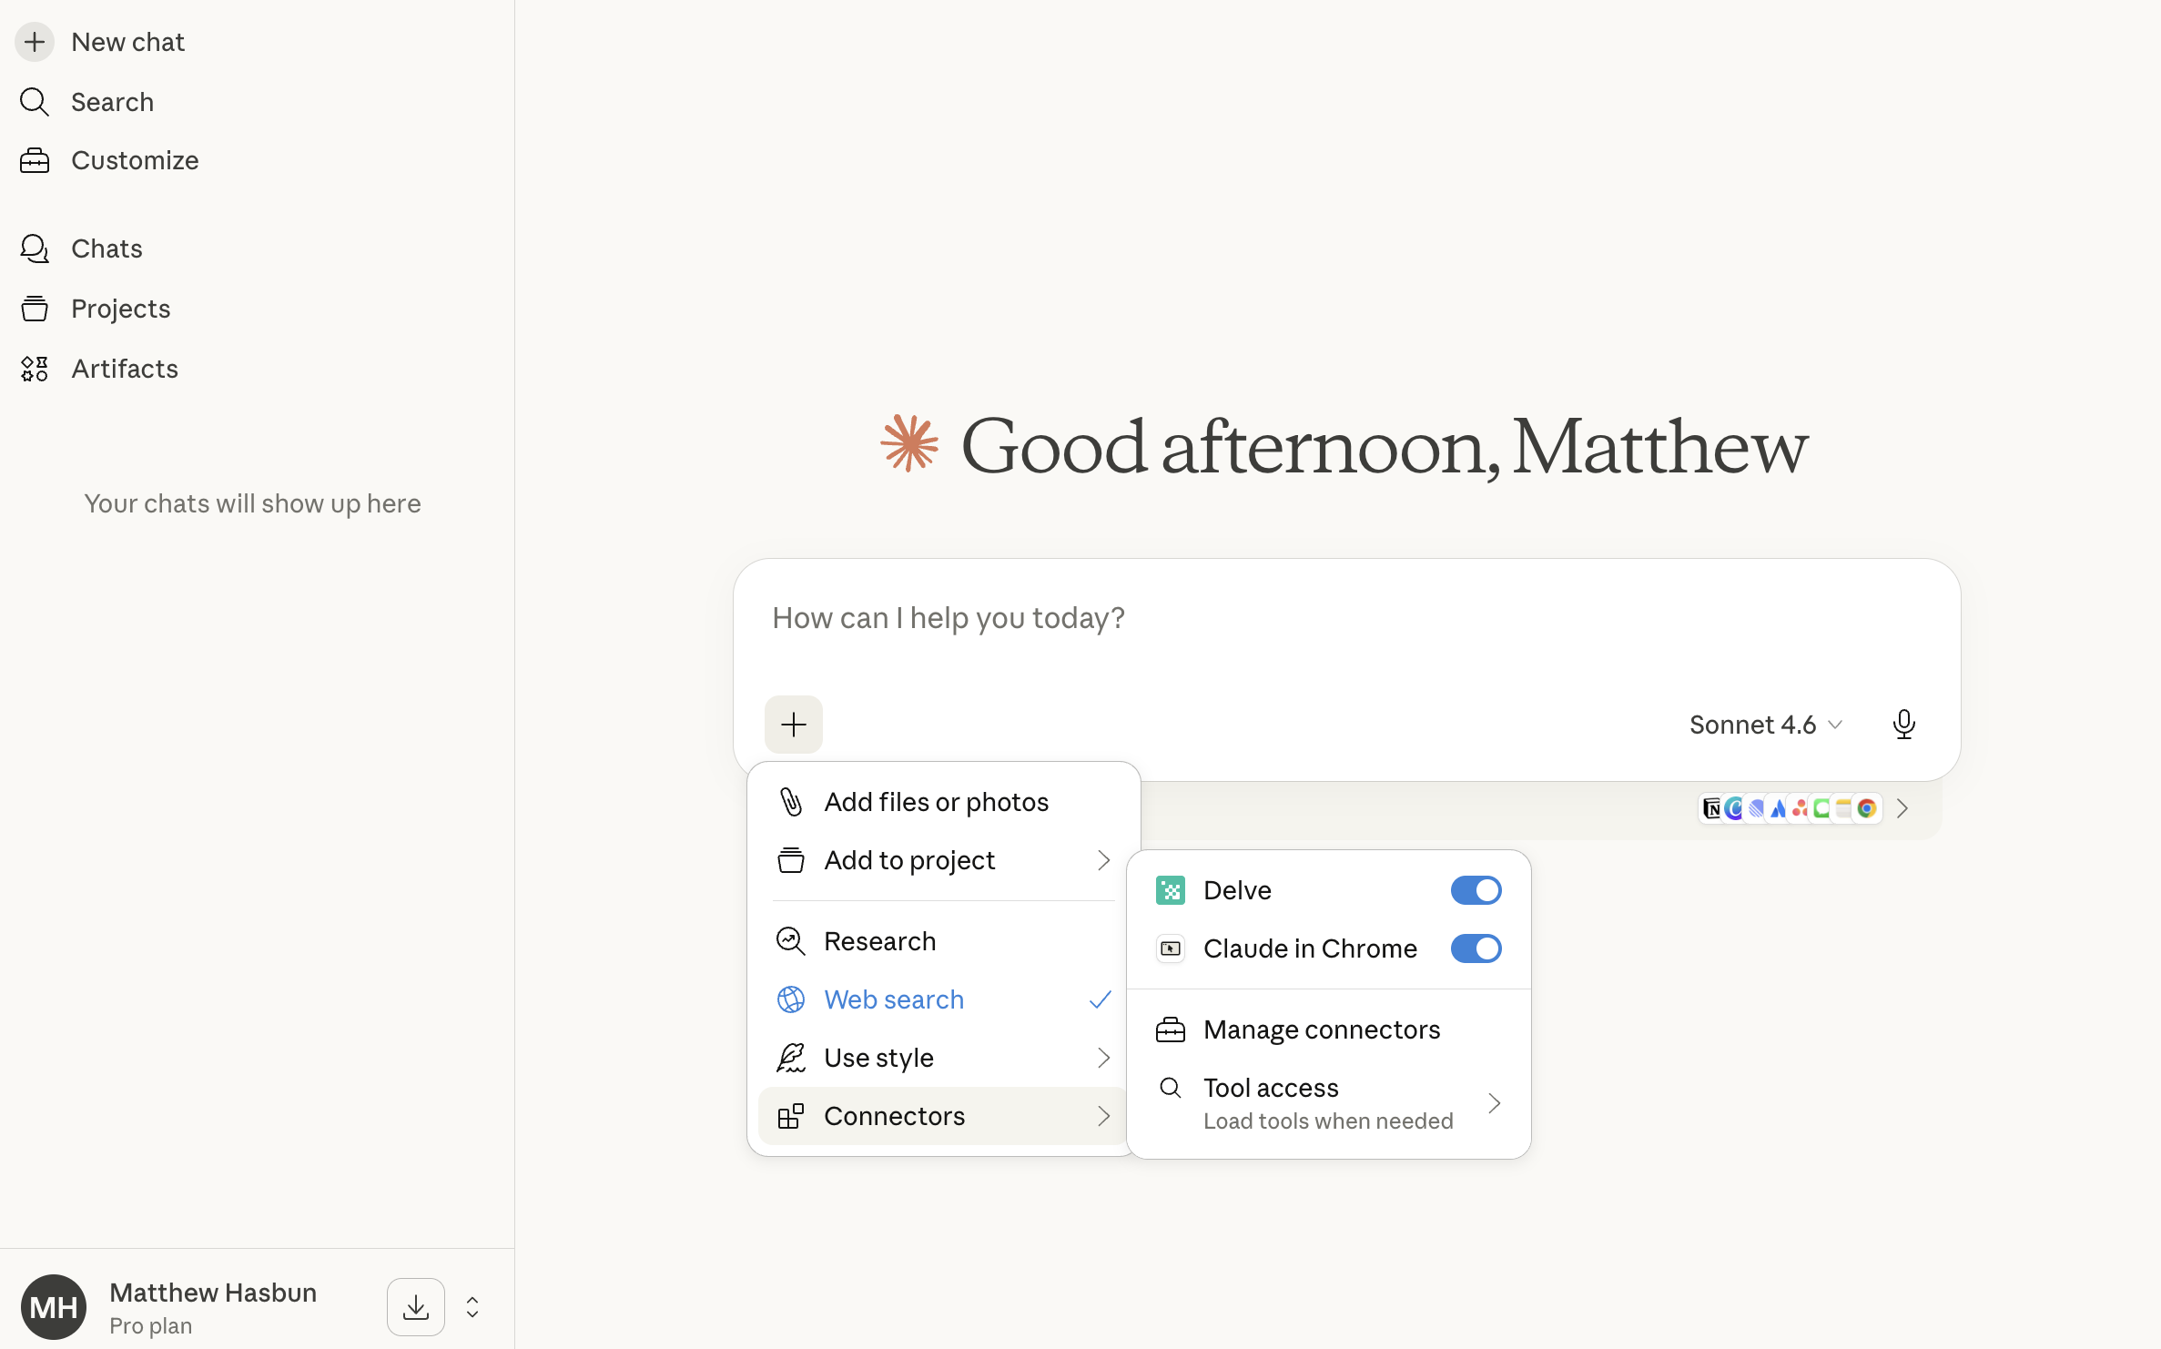Disable the Delve connector toggle
The image size is (2161, 1349).
click(1476, 890)
